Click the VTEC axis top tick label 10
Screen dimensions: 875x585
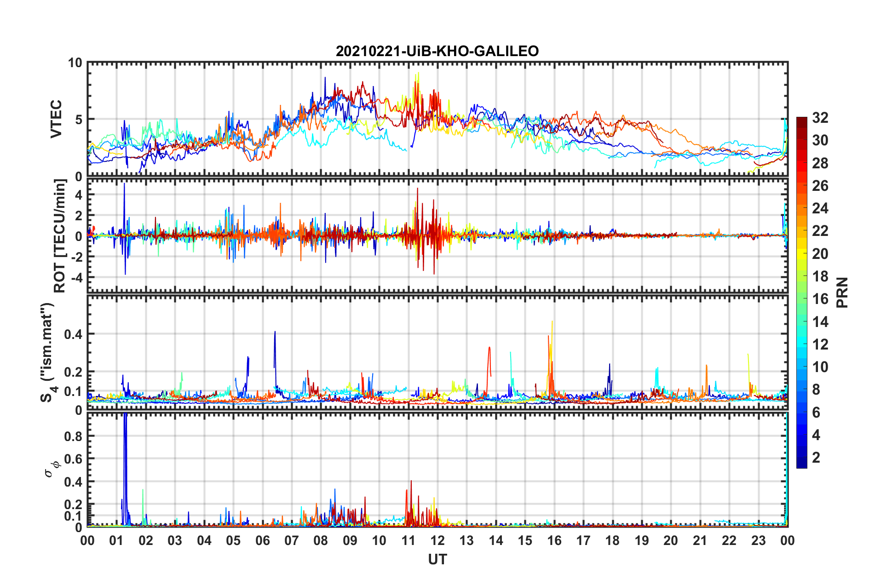coord(75,63)
